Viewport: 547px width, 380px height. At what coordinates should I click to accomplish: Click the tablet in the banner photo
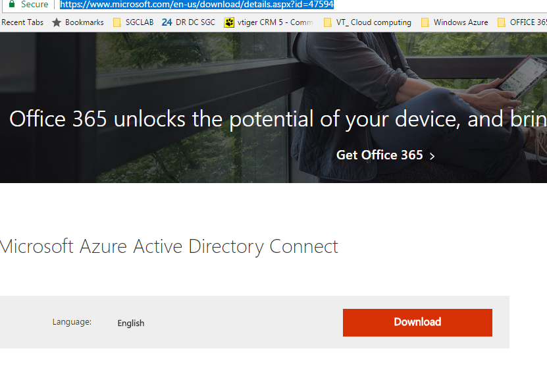click(522, 78)
